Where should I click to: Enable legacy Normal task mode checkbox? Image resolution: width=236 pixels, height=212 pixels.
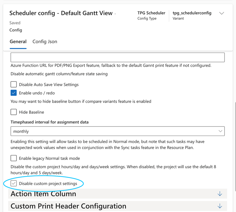[14, 158]
